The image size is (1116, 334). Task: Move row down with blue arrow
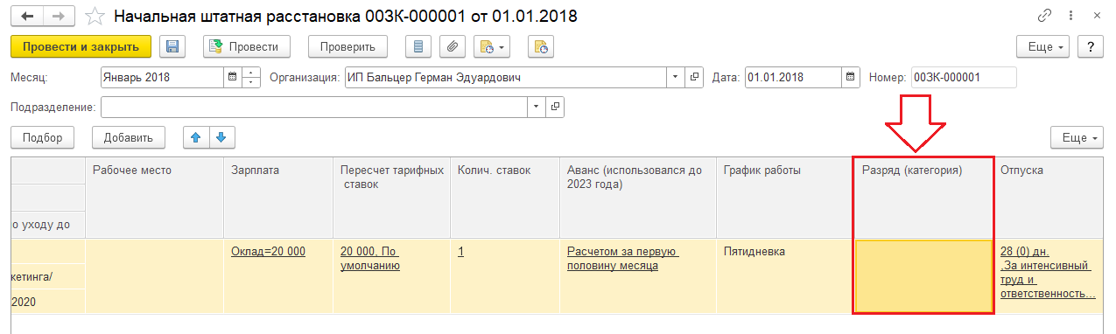click(x=221, y=137)
